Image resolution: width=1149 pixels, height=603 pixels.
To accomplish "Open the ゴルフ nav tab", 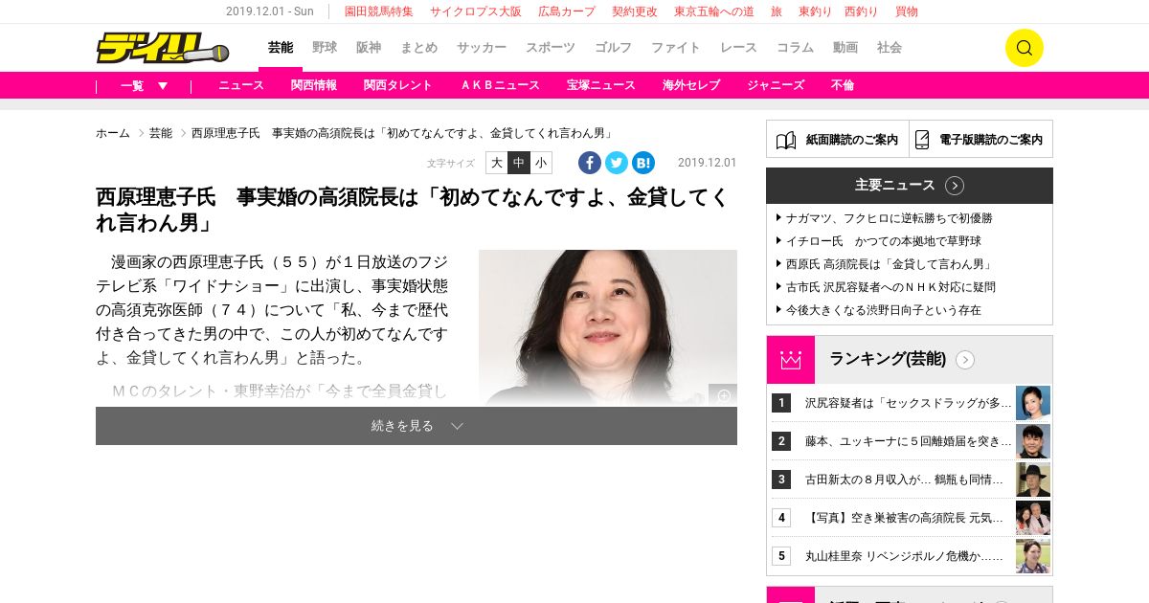I will [613, 48].
